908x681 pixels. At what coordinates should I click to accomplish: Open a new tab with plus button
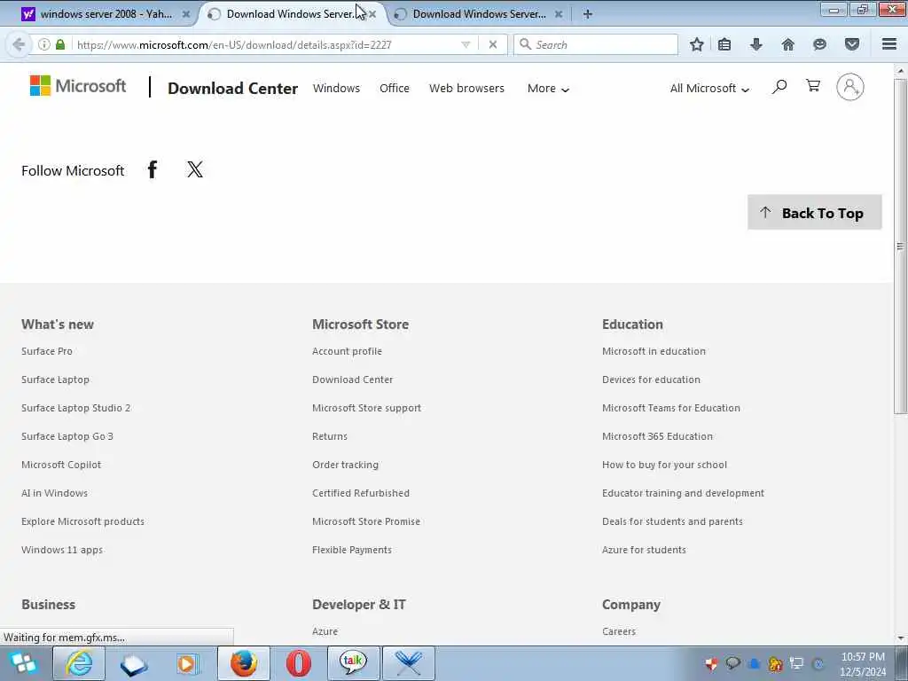(587, 14)
